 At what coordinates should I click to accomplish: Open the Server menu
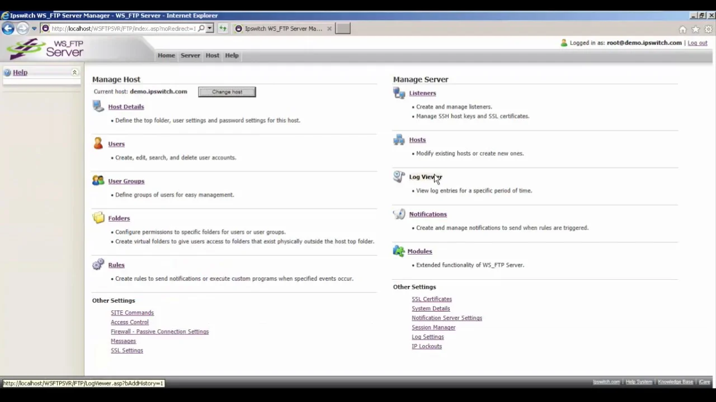click(x=190, y=55)
